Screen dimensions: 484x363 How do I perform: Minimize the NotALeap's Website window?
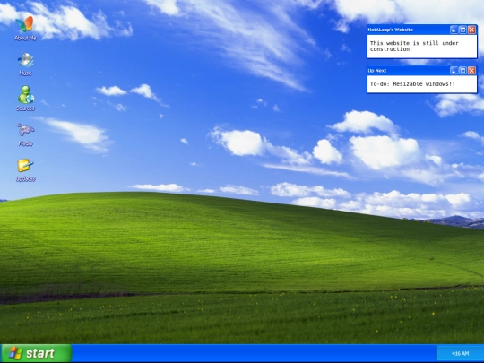coord(454,30)
